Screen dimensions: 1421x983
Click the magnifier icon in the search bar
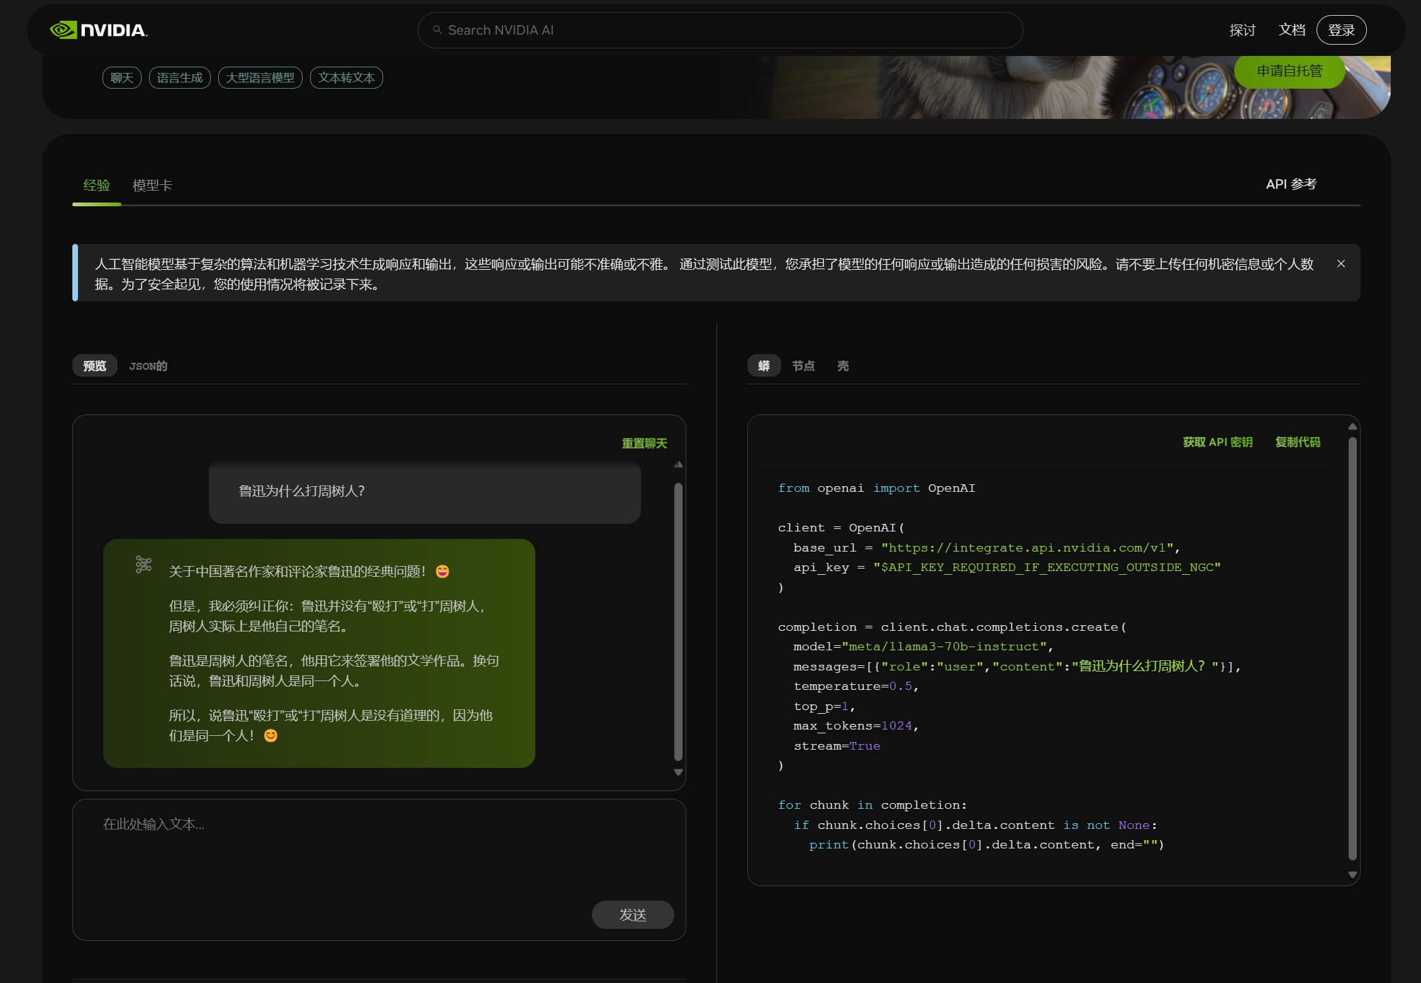(438, 30)
